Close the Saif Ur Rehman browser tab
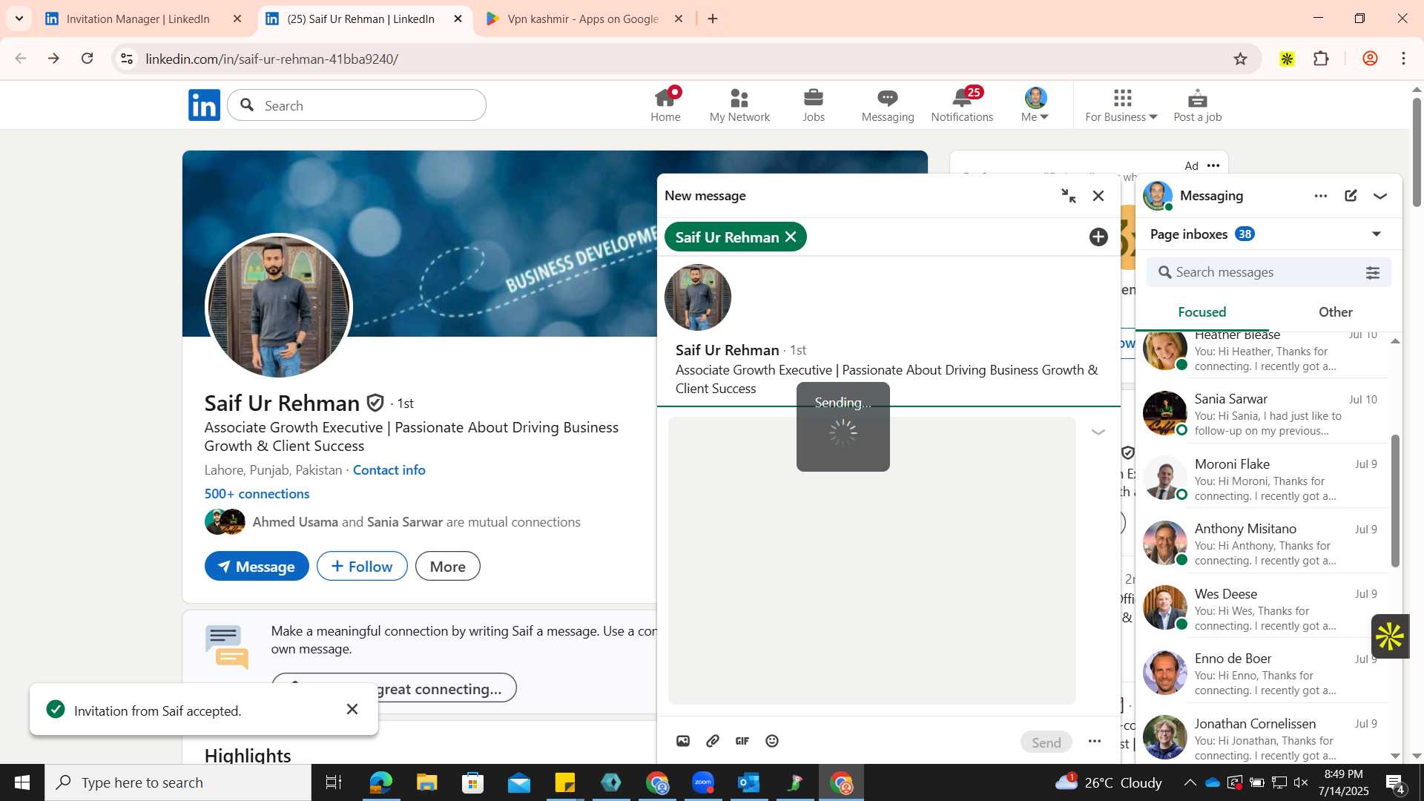This screenshot has width=1424, height=801. [x=458, y=19]
